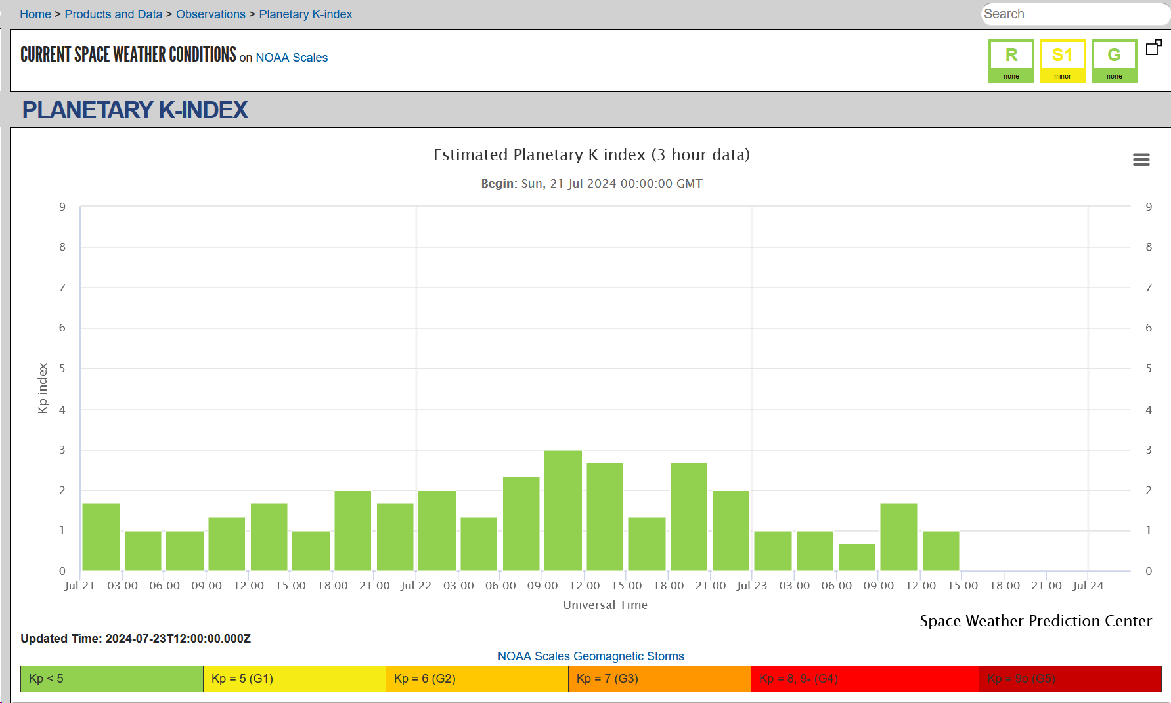Select the yellow Kp = 5 (G1) swatch
This screenshot has height=703, width=1171.
click(295, 679)
